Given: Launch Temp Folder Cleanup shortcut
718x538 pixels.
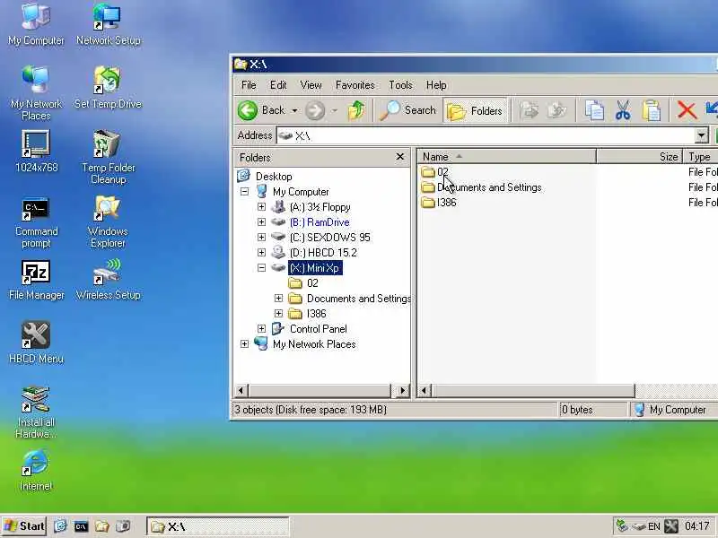Looking at the screenshot, I should [x=108, y=157].
